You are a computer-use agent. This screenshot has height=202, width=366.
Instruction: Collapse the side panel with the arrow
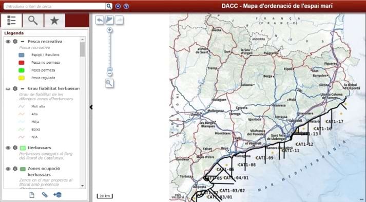coord(91,107)
